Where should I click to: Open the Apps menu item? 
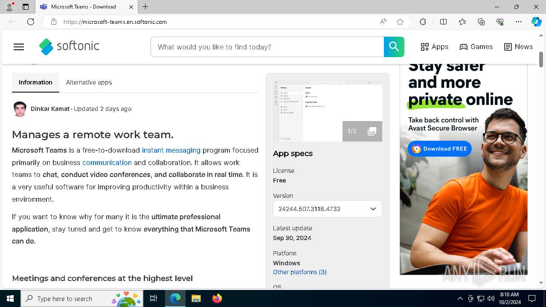[434, 47]
